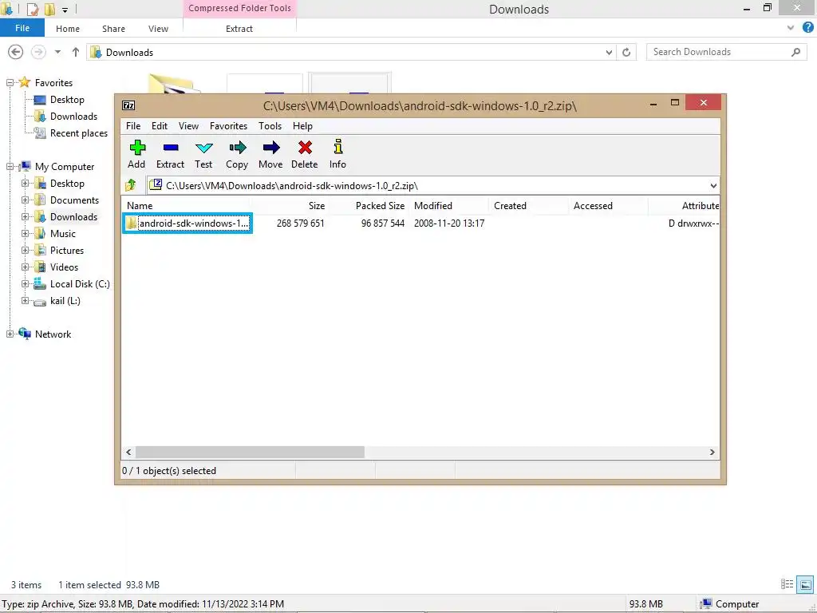Expand the Pictures tree node
This screenshot has width=817, height=613.
coord(25,250)
